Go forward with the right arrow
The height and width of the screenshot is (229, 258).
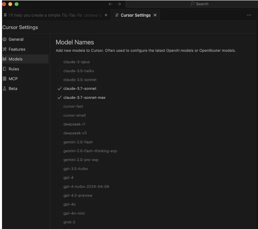(119, 4)
